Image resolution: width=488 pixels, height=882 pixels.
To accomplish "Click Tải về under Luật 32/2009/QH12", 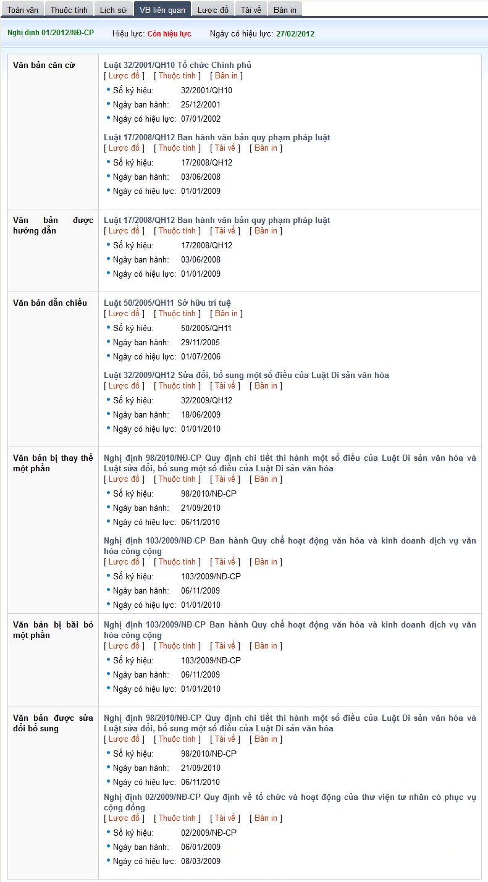I will click(x=225, y=385).
